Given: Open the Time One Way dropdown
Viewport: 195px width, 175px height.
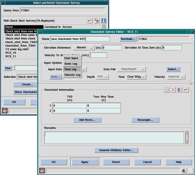Looking at the screenshot, I should (136, 77).
